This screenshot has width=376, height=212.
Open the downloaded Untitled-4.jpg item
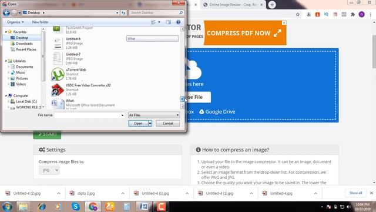(x=281, y=193)
